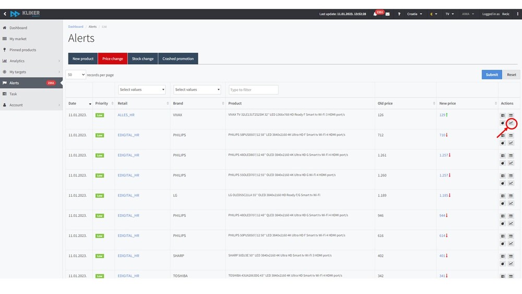Switch to the Stock change tab
This screenshot has width=522, height=294.
(143, 58)
